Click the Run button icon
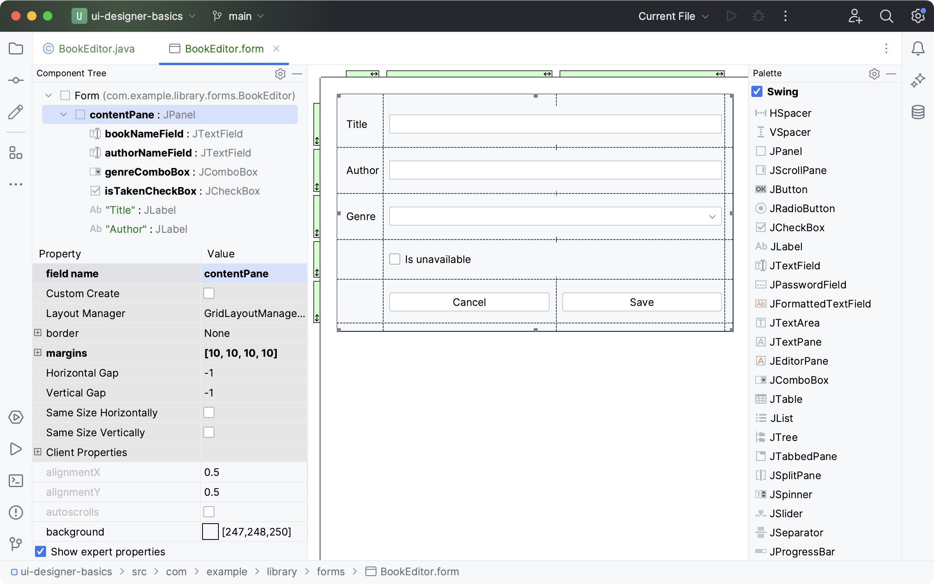This screenshot has height=584, width=934. point(731,16)
